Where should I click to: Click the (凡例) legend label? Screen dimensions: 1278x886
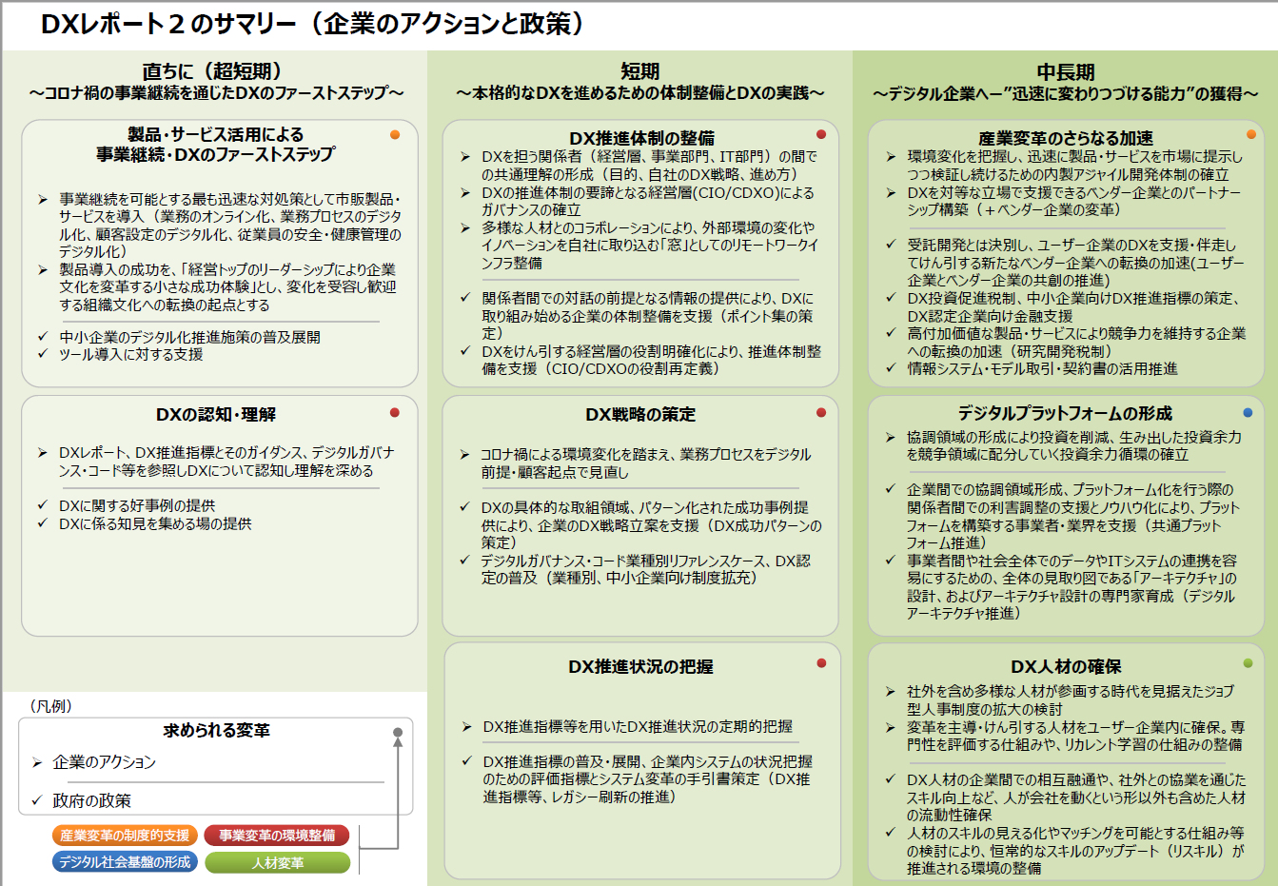(x=50, y=706)
